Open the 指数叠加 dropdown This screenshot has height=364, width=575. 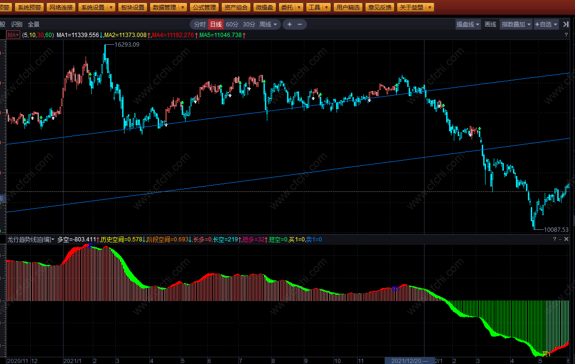[516, 24]
